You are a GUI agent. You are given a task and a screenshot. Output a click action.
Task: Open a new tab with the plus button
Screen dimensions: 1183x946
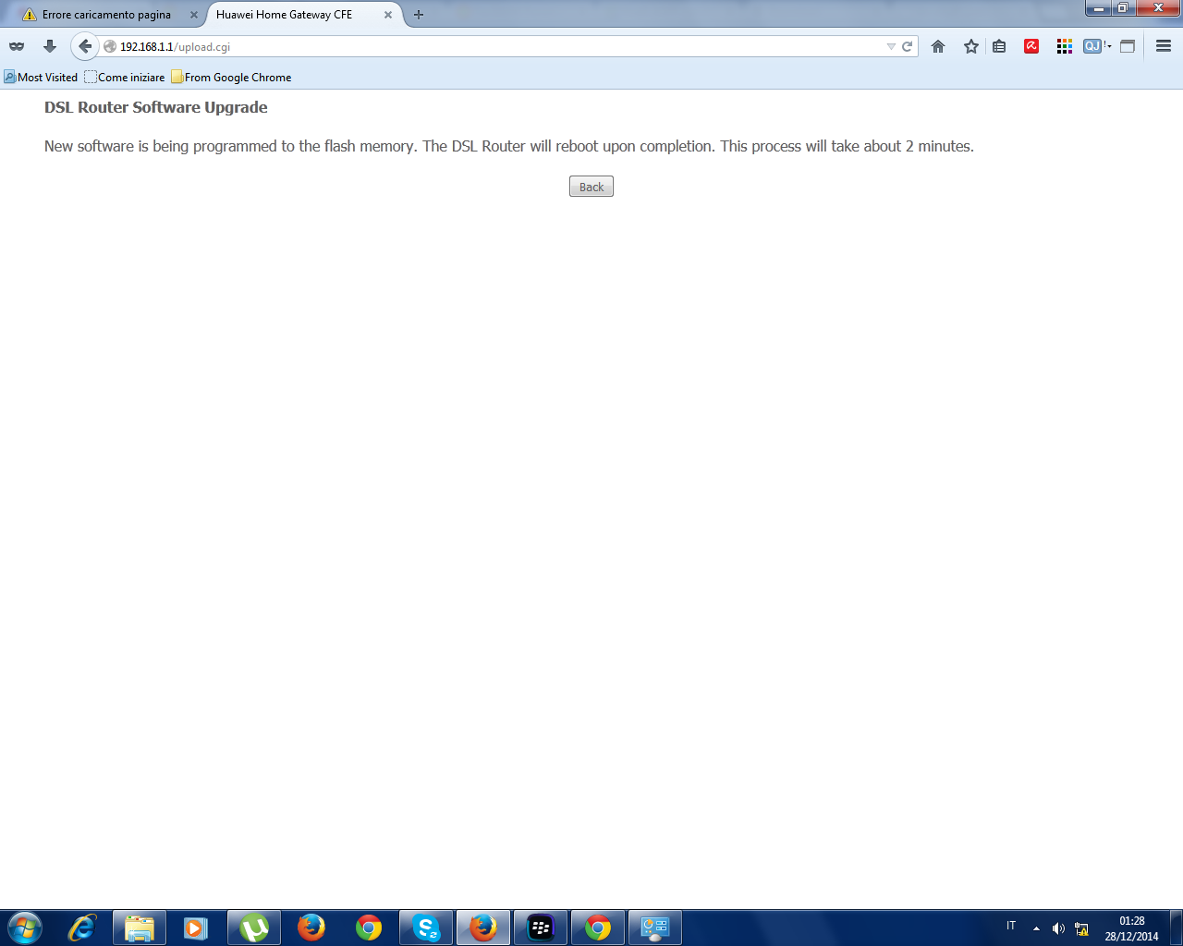click(x=419, y=15)
